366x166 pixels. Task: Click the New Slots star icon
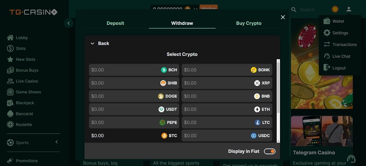(10, 59)
